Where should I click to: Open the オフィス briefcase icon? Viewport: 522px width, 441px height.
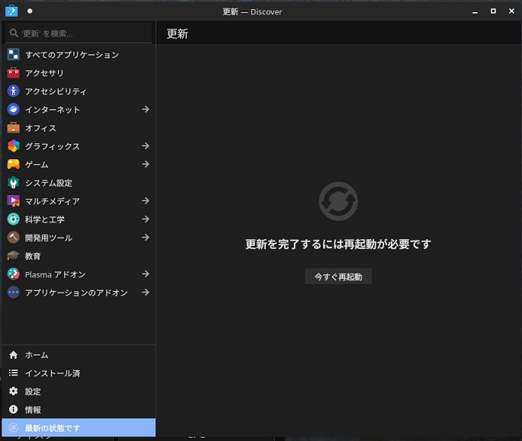[13, 128]
